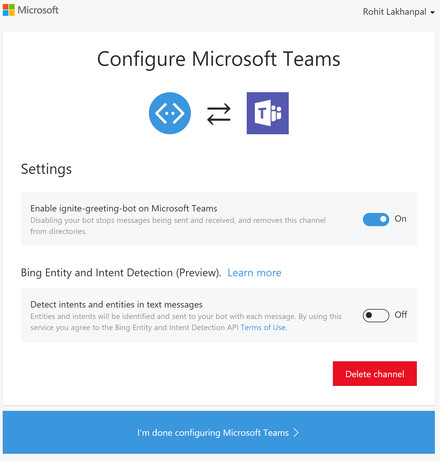Image resolution: width=440 pixels, height=461 pixels.
Task: Click the Bing Entity and Intent Detection heading
Action: tap(120, 273)
